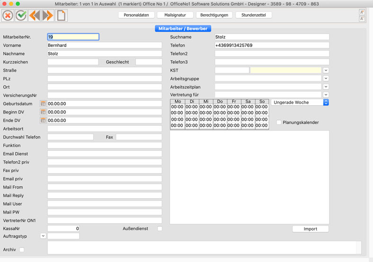This screenshot has height=262, width=373.
Task: Click the PLz input field
Action: [x=105, y=79]
